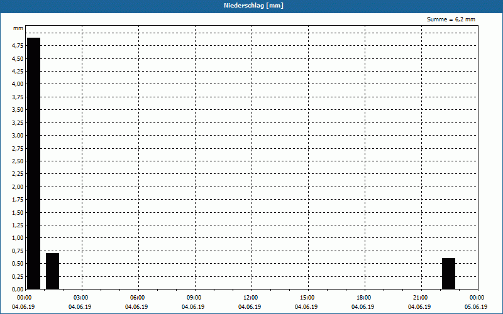Click the 05.06.19 date label
Viewport: 503px width, 314px height.
tap(477, 307)
